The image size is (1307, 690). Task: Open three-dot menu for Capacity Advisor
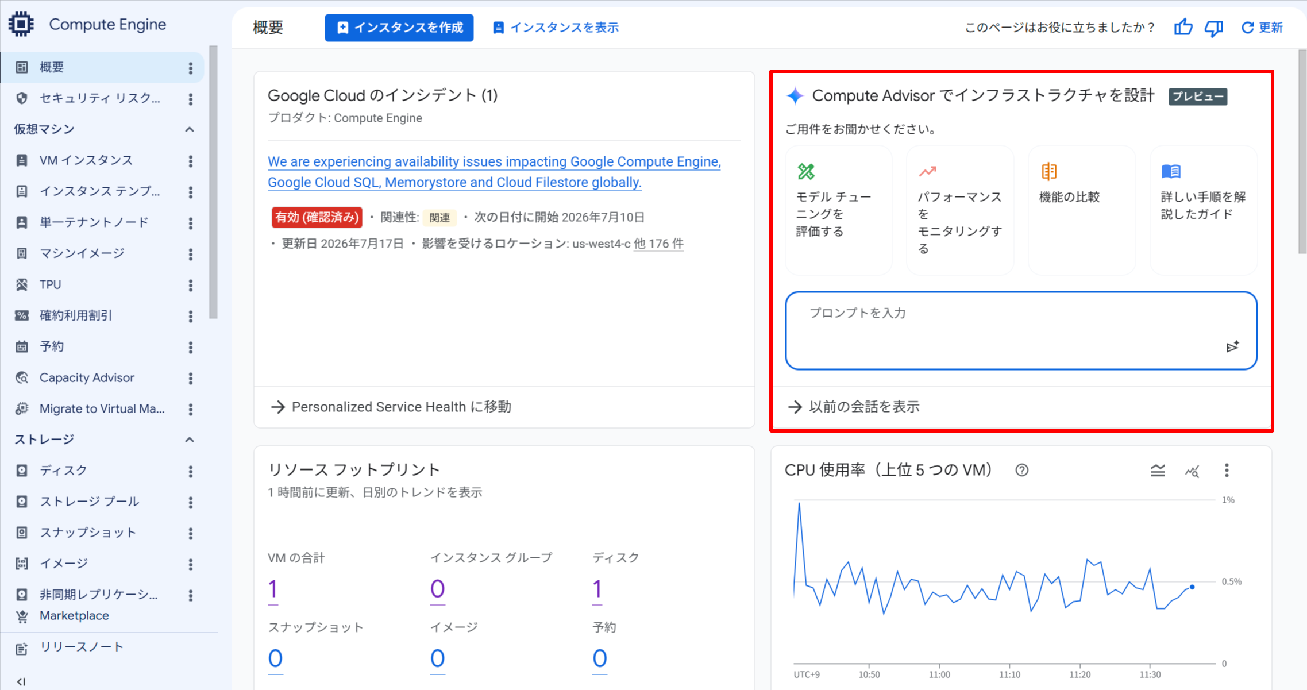click(x=191, y=379)
